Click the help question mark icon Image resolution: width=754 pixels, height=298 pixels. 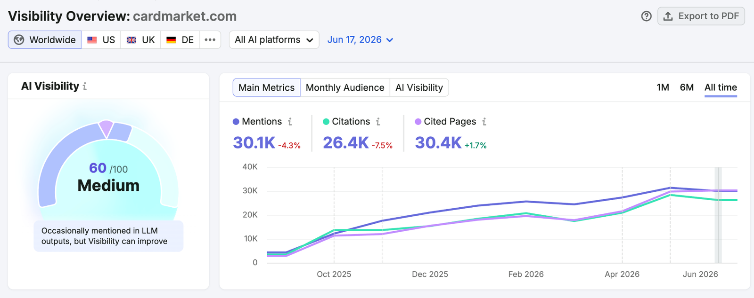point(646,16)
